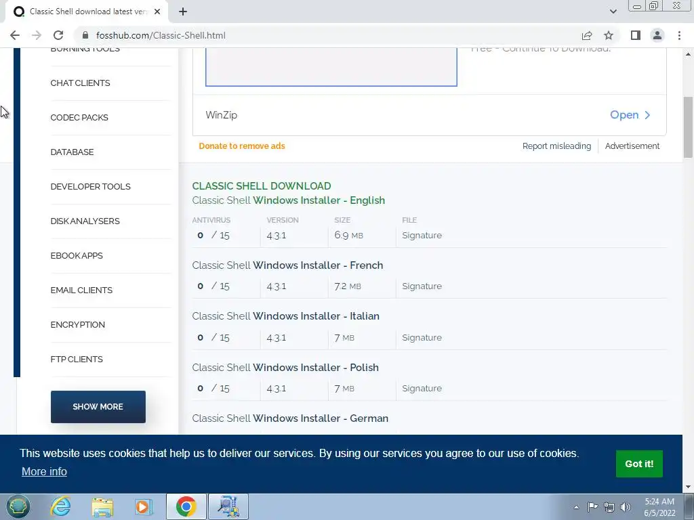Open Signature file for French installer

click(x=422, y=286)
